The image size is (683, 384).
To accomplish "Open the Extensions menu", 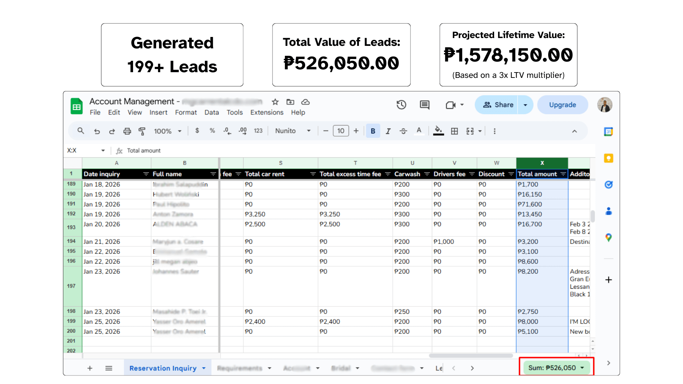I will pos(267,112).
